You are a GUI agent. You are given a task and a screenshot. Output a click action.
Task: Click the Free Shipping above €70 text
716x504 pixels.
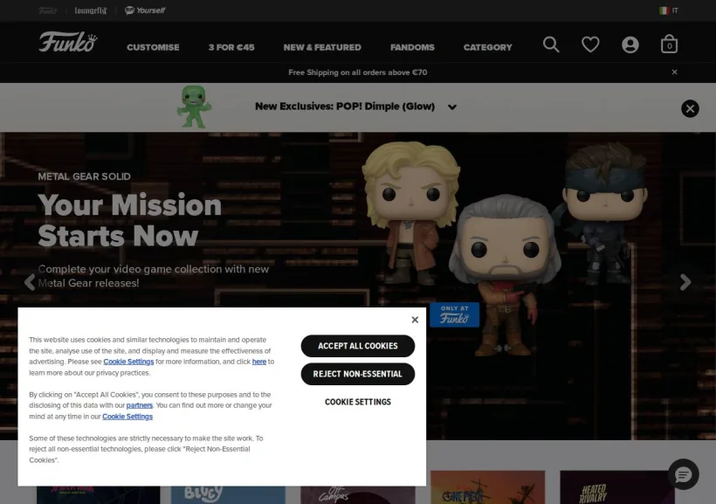(x=358, y=72)
